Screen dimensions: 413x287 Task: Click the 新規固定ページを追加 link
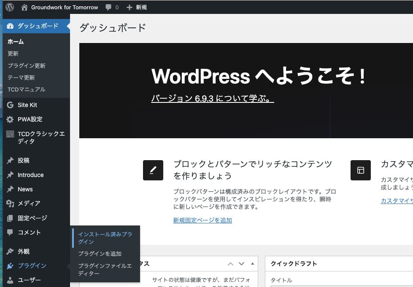pos(202,220)
